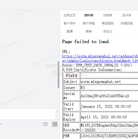138x139 pixels.
Task: Click the Serial #* field label
Action: [69, 96]
